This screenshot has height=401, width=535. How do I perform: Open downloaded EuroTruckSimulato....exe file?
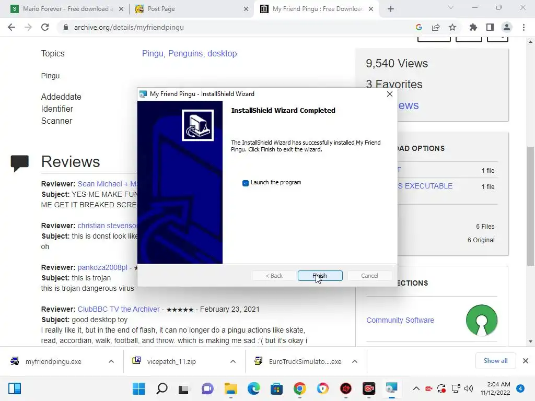click(x=305, y=361)
